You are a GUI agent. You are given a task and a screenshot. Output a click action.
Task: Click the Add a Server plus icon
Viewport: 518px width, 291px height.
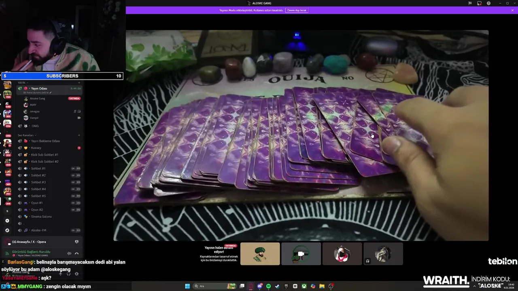coord(7,221)
